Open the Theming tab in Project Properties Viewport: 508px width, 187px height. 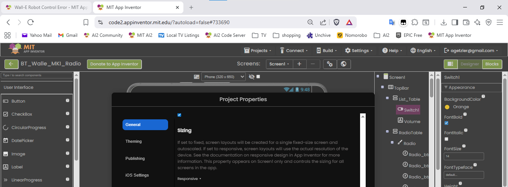(134, 141)
